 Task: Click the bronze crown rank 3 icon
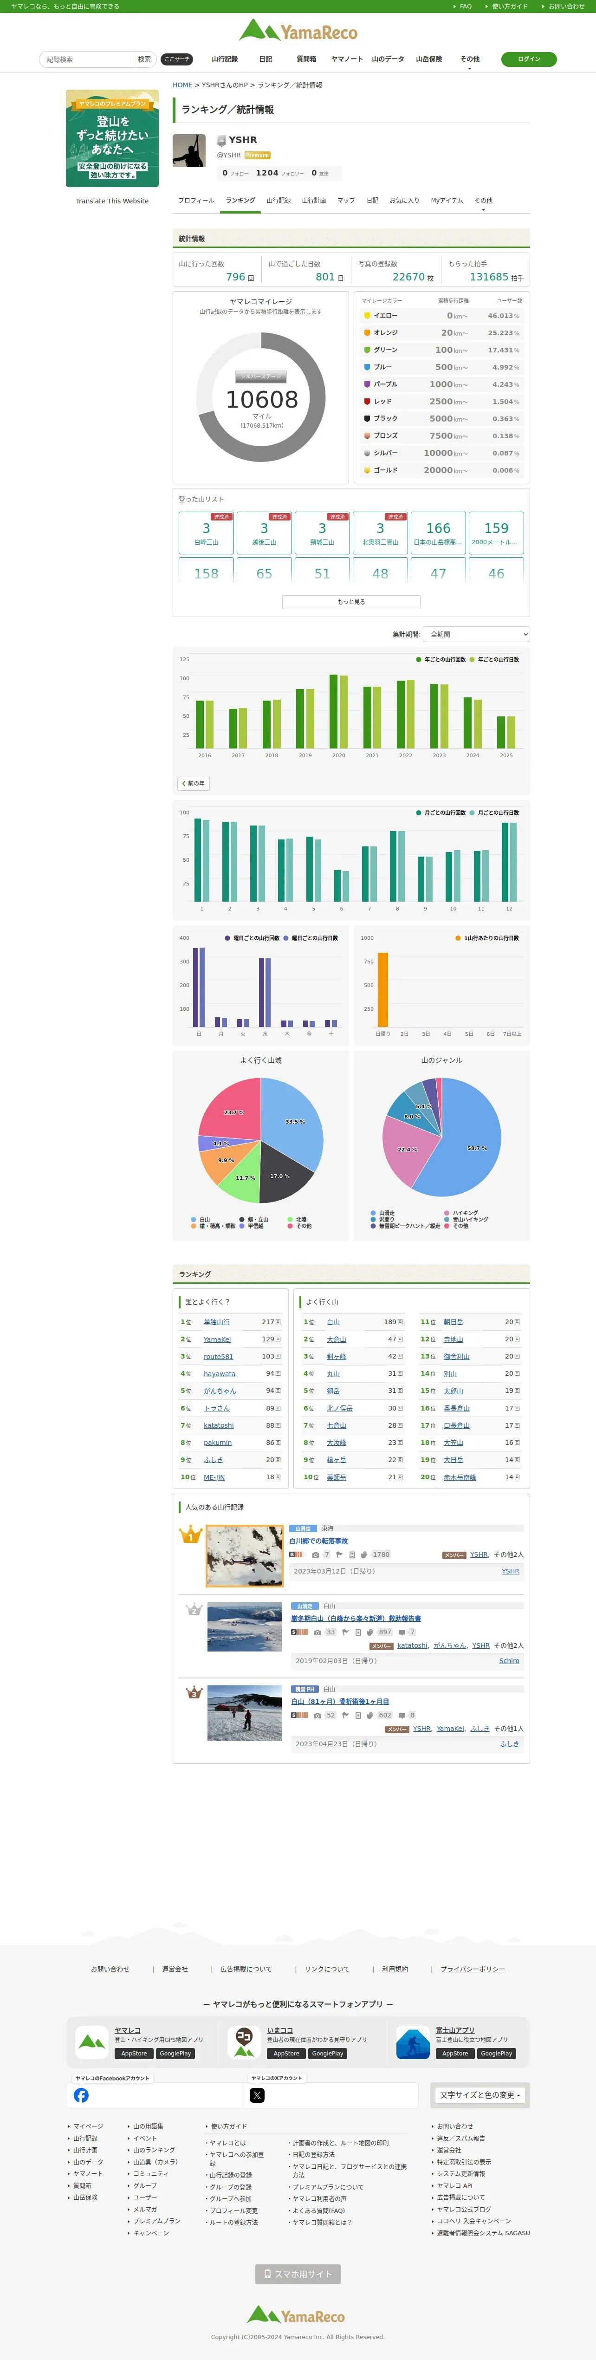[x=193, y=1693]
